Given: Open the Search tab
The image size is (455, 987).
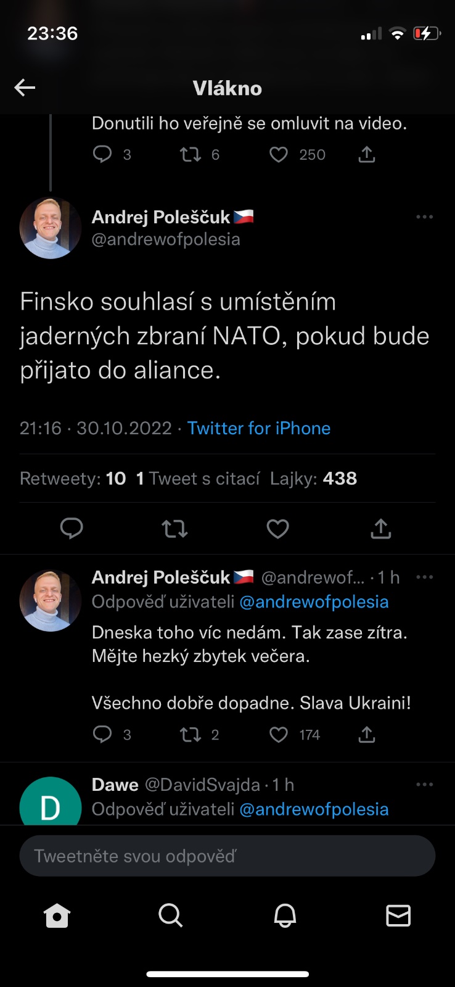Looking at the screenshot, I should pos(170,915).
